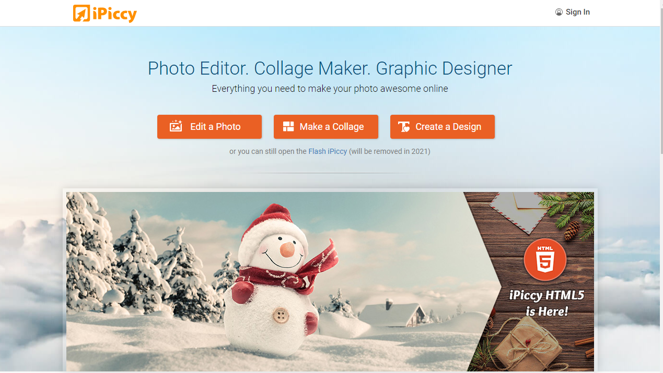Open the Sign In link
This screenshot has height=373, width=663.
577,12
